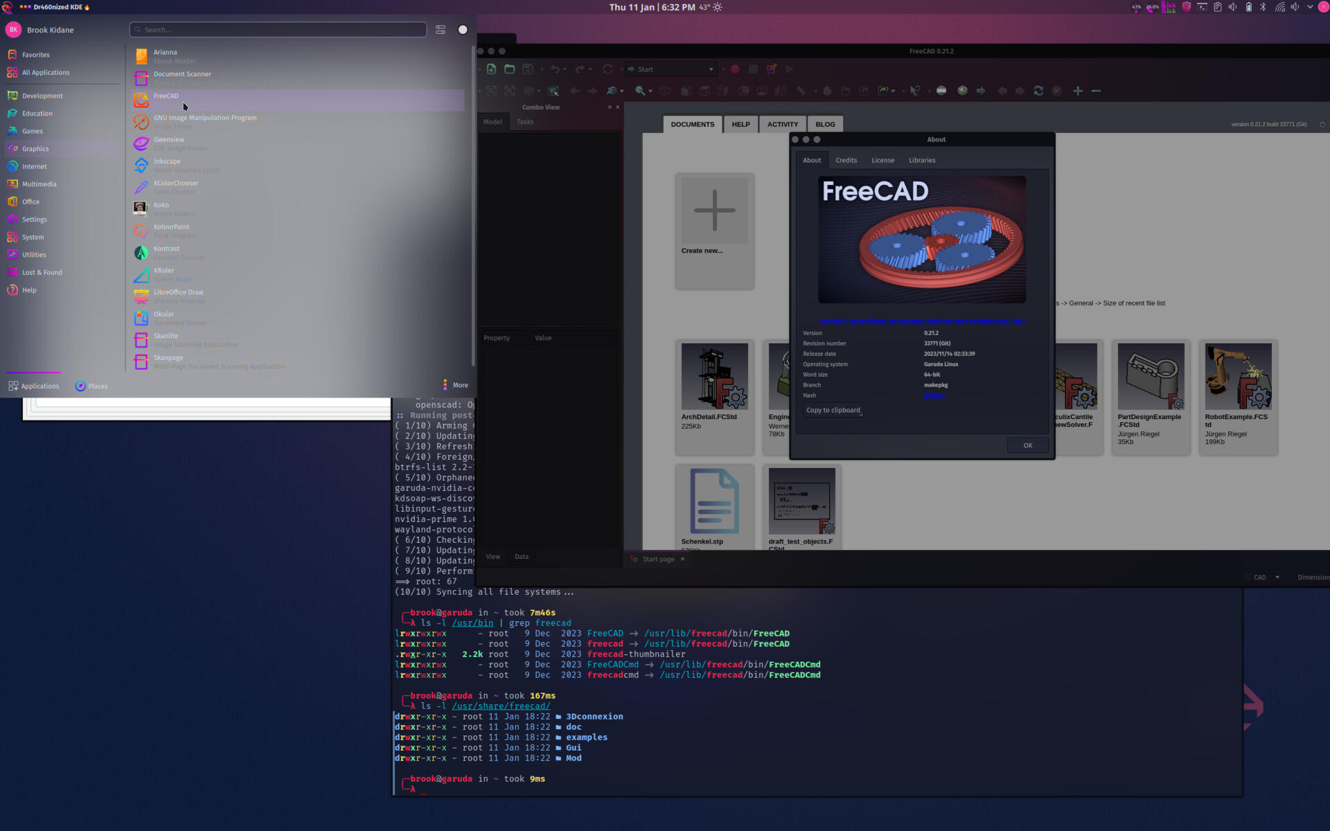Screen dimensions: 1330x831
Task: Open Libraries tab in About dialog
Action: tap(922, 161)
